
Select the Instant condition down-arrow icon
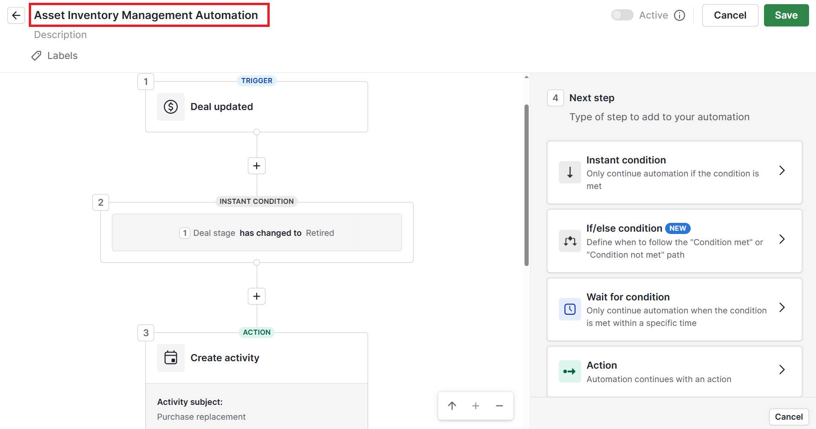coord(570,172)
